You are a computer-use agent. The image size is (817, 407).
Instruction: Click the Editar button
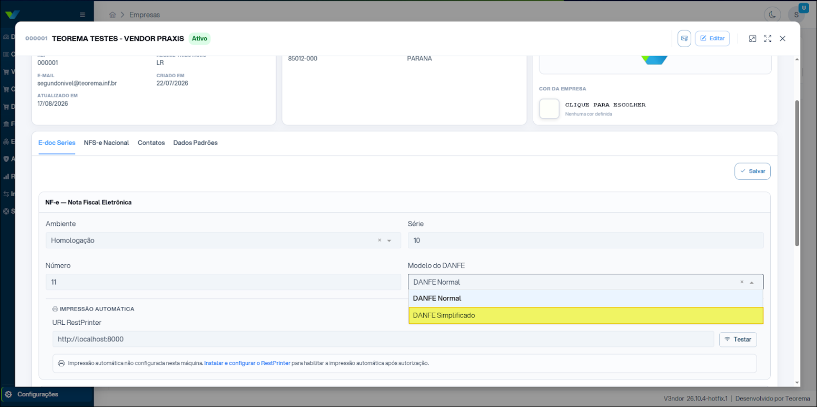pos(713,38)
